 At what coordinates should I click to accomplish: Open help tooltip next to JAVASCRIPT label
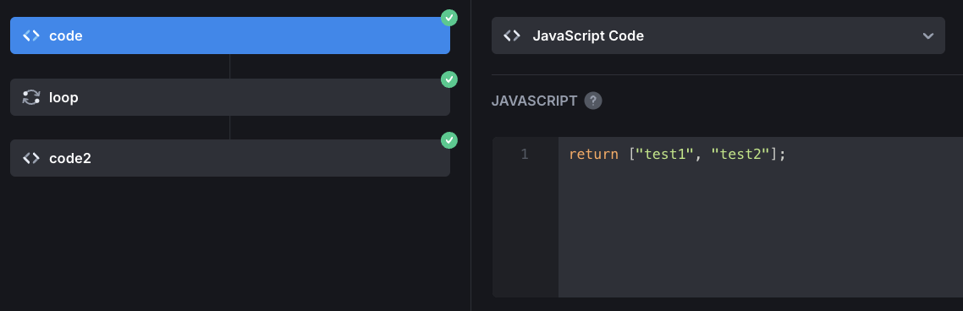(592, 101)
